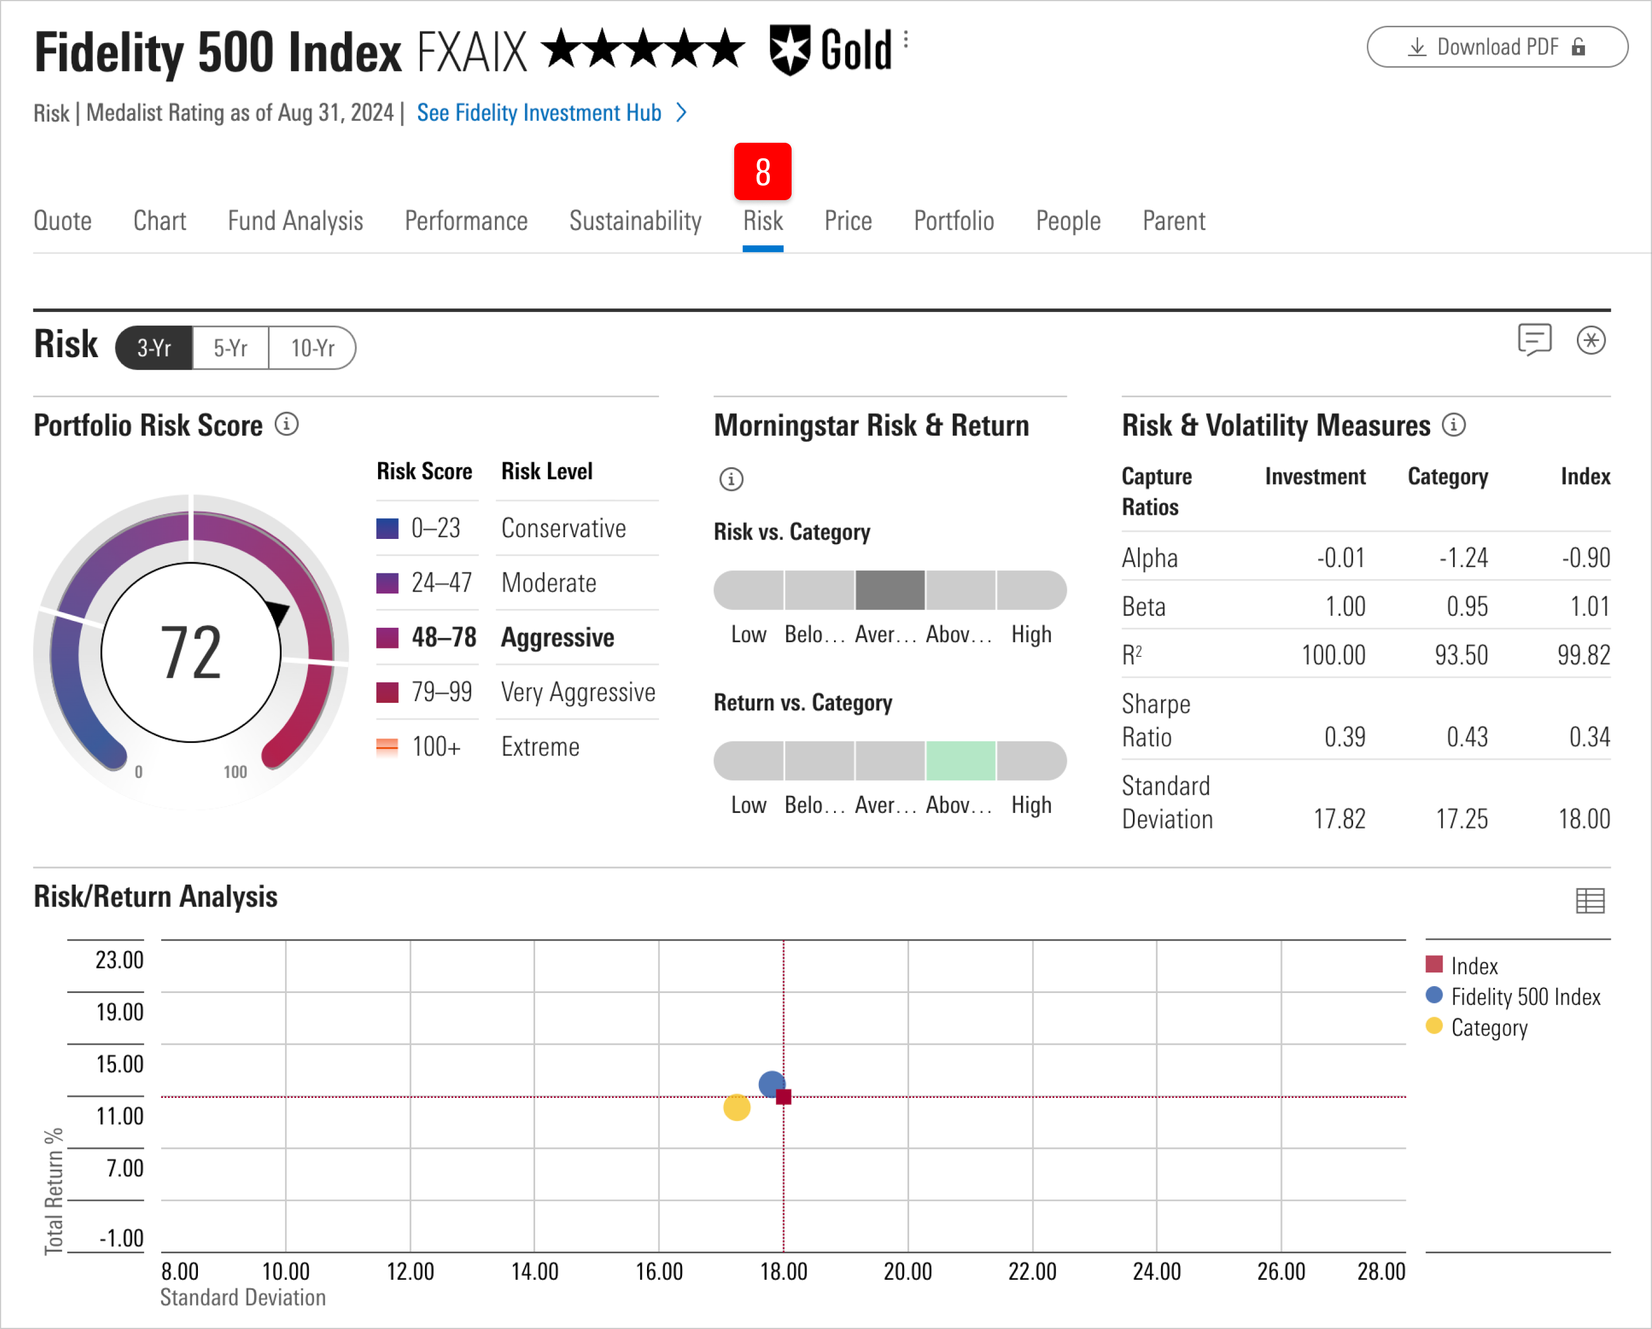
Task: Switch to 5-Yr risk period
Action: 230,348
